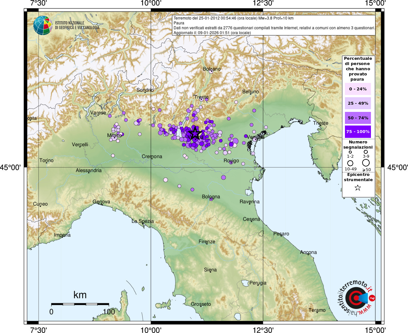Click the Firenze city label
This screenshot has width=408, height=333.
(207, 242)
